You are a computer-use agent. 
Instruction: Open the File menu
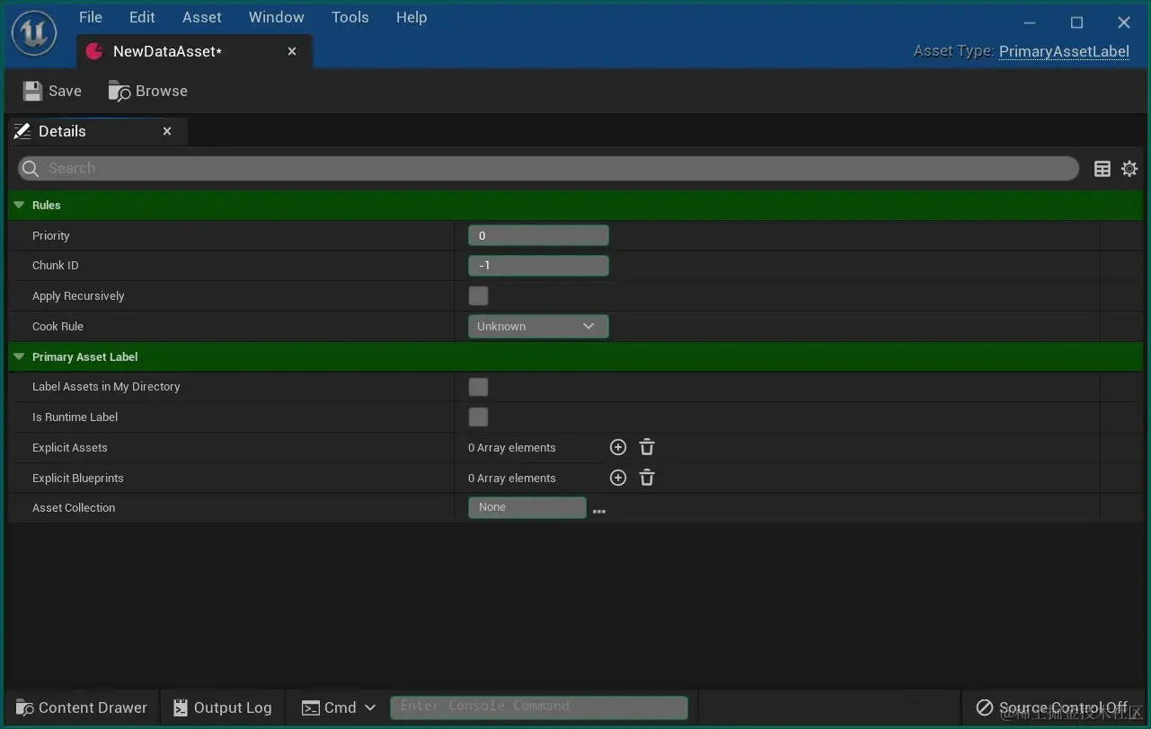point(91,17)
